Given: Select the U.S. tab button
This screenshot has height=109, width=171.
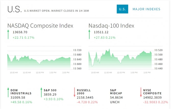Looking at the screenshot, I should (122, 9).
